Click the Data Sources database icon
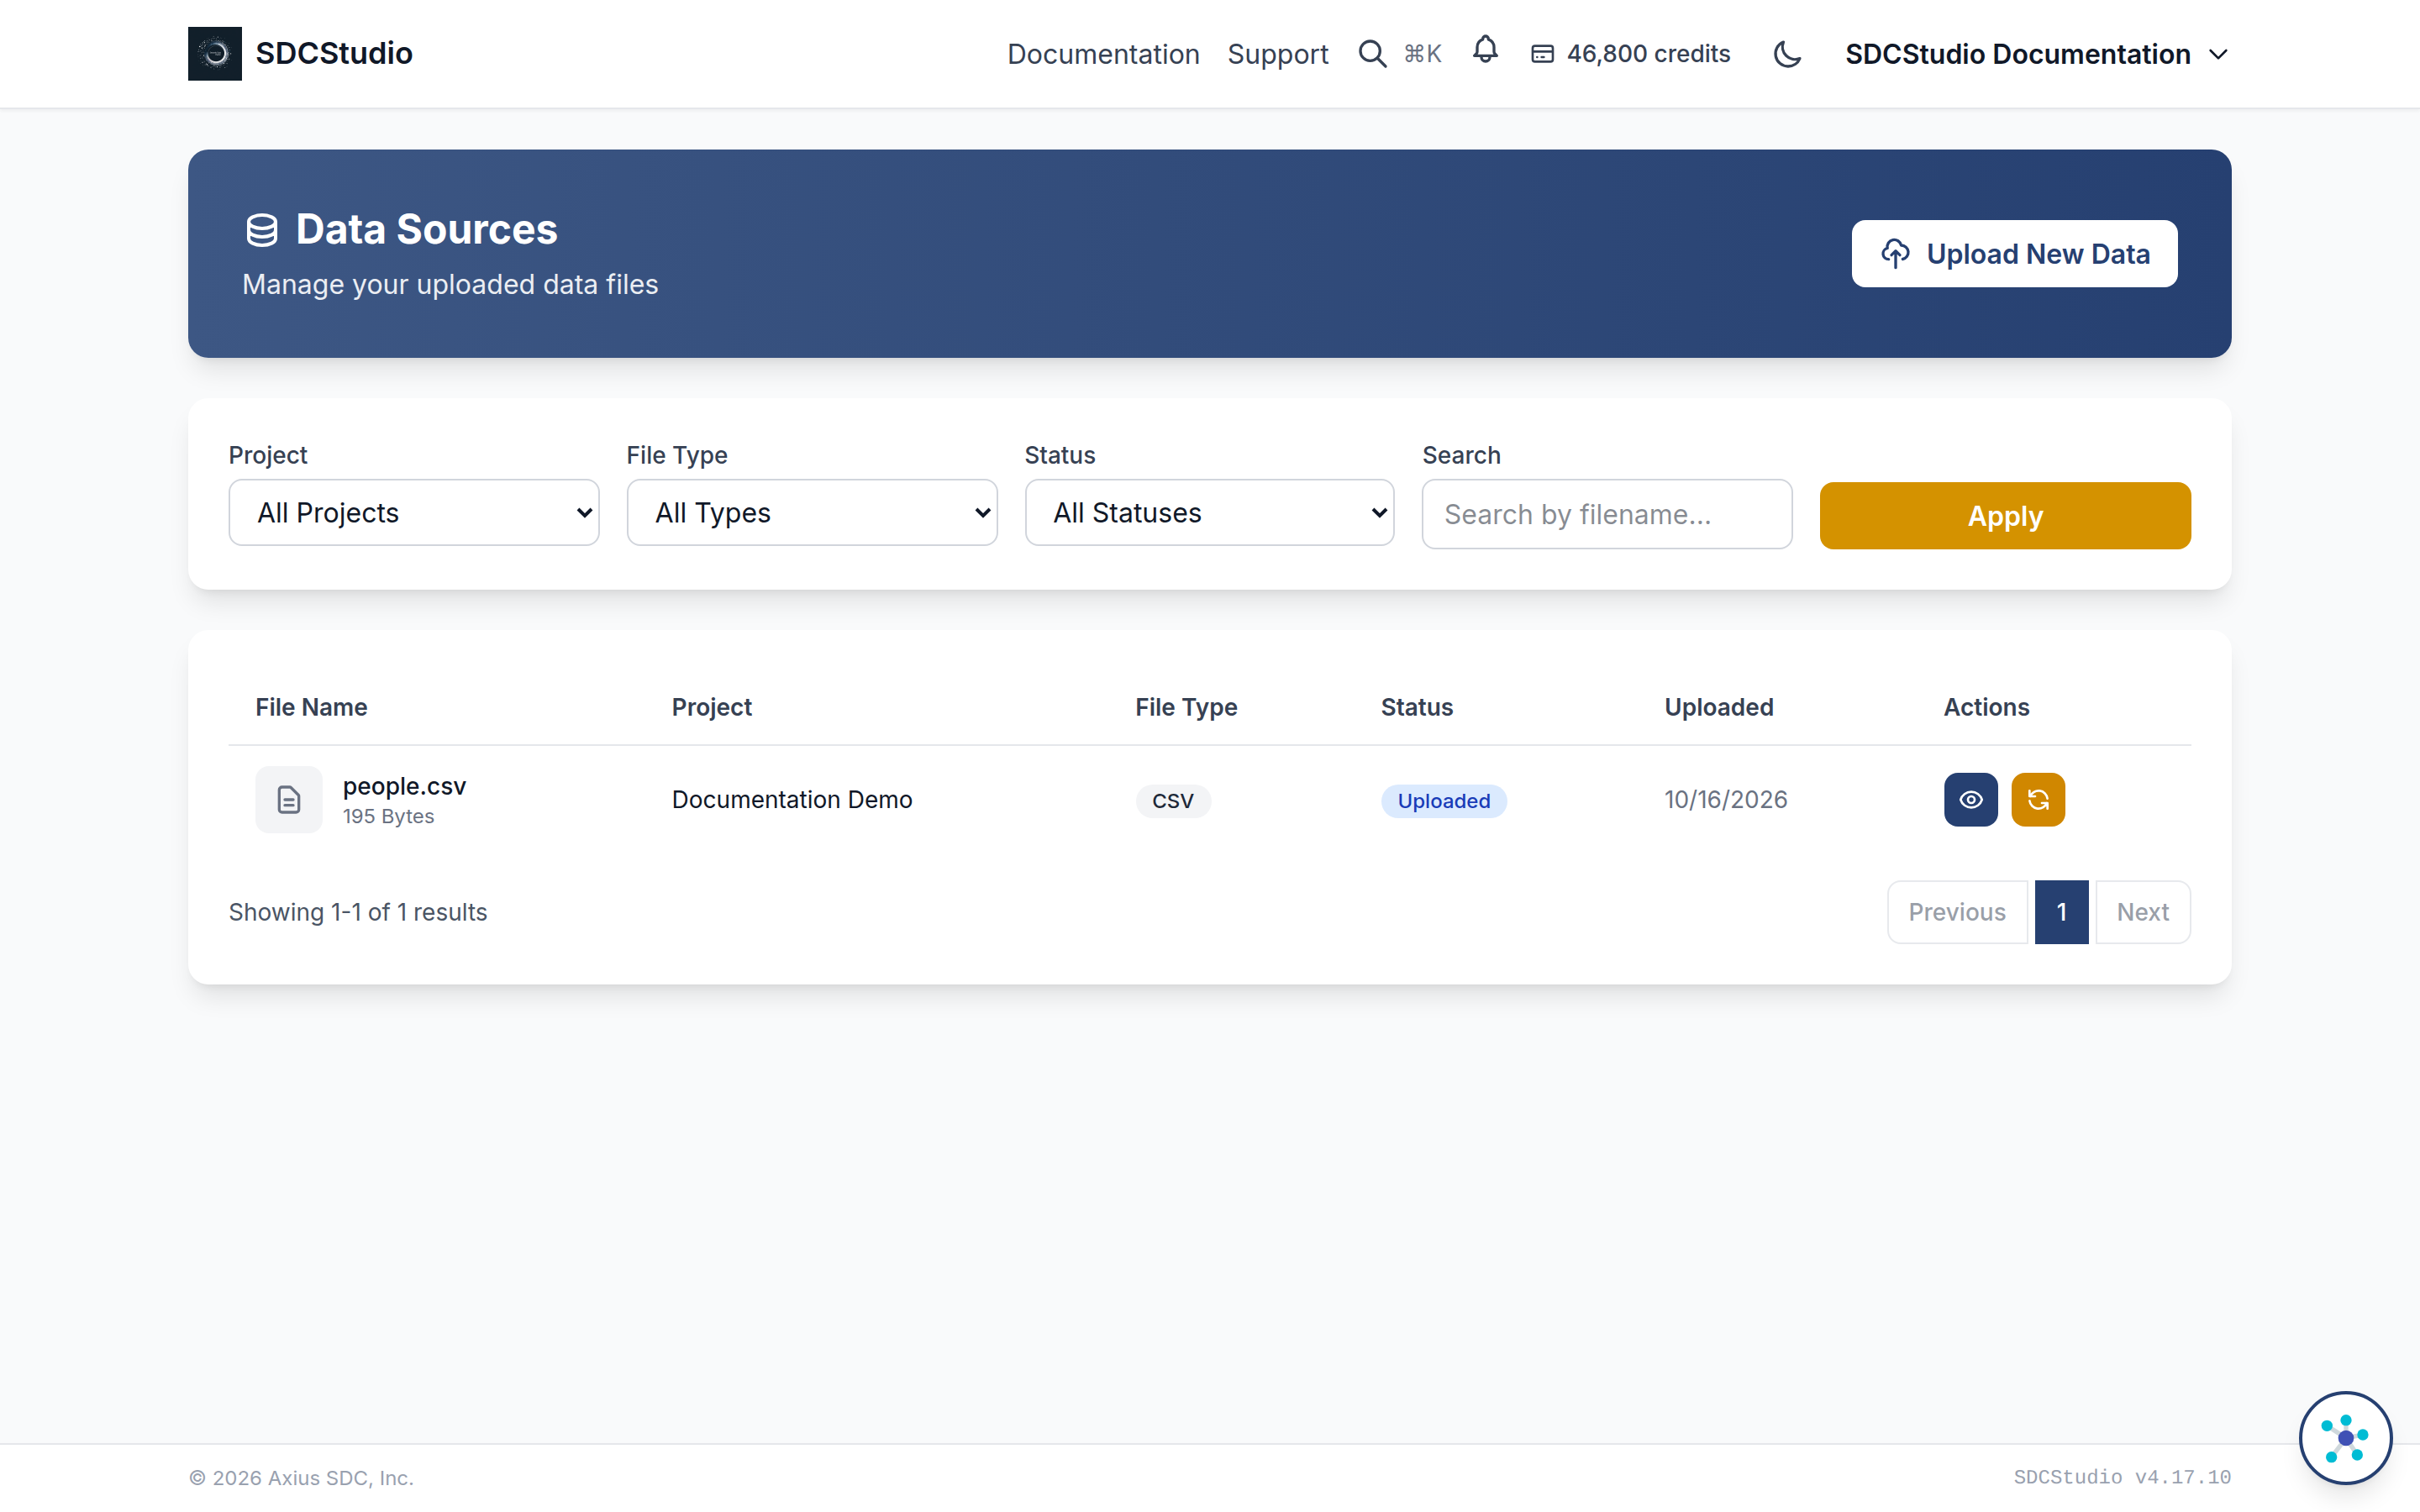 point(262,230)
